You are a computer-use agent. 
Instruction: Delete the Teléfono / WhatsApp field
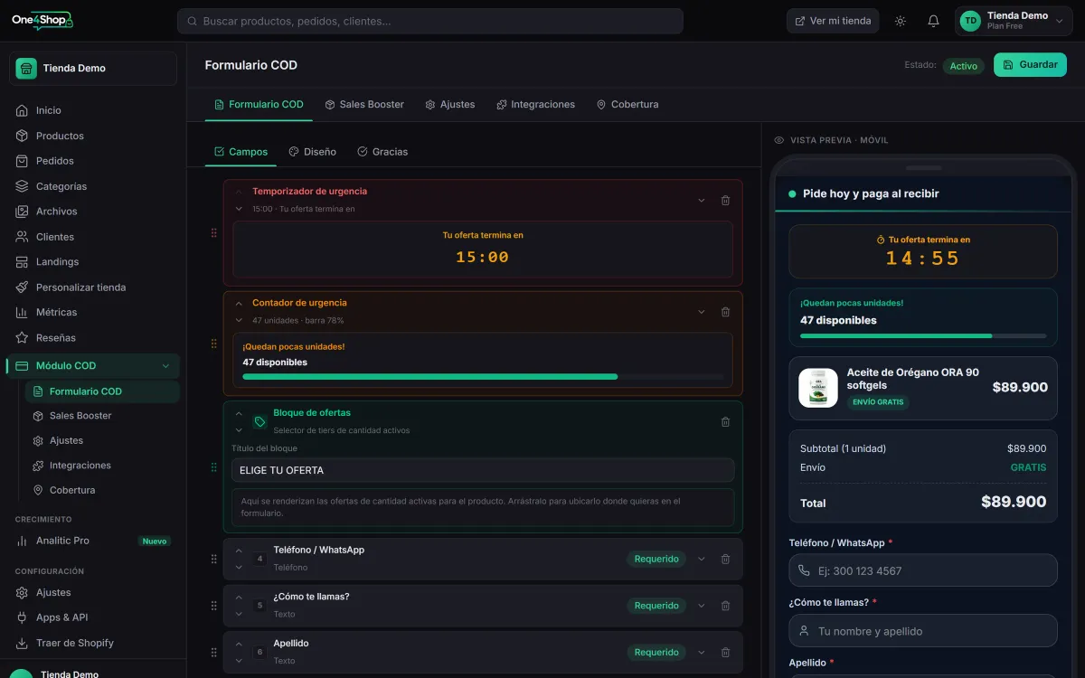point(725,559)
